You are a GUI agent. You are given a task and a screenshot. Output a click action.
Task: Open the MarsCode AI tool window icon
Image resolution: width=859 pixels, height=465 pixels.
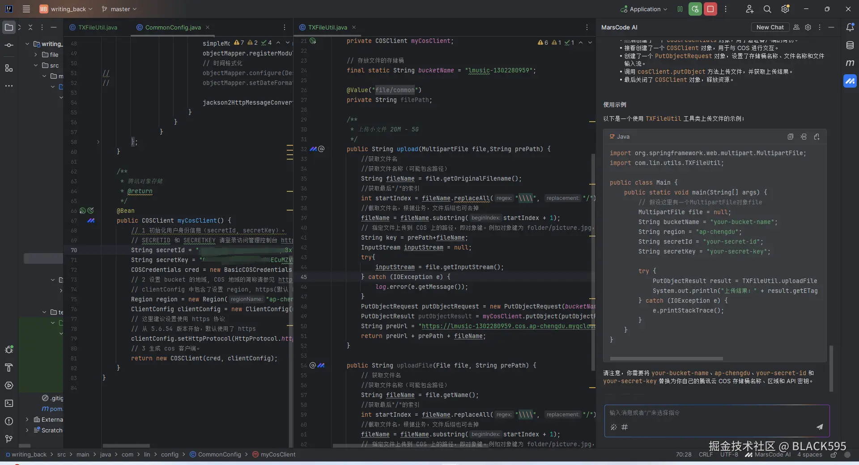(x=850, y=81)
